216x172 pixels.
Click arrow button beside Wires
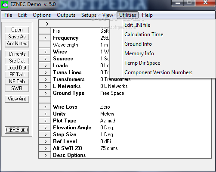pyautogui.click(x=45, y=52)
